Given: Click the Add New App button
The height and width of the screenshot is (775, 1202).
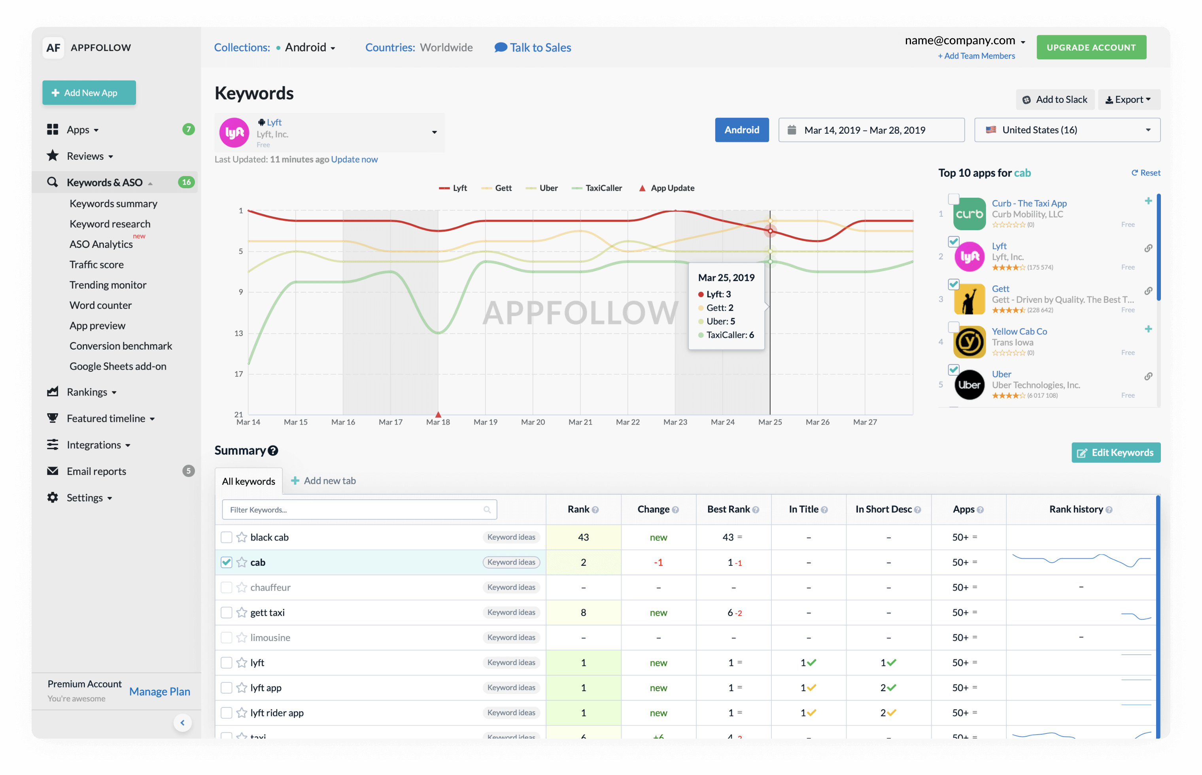Looking at the screenshot, I should coord(89,93).
